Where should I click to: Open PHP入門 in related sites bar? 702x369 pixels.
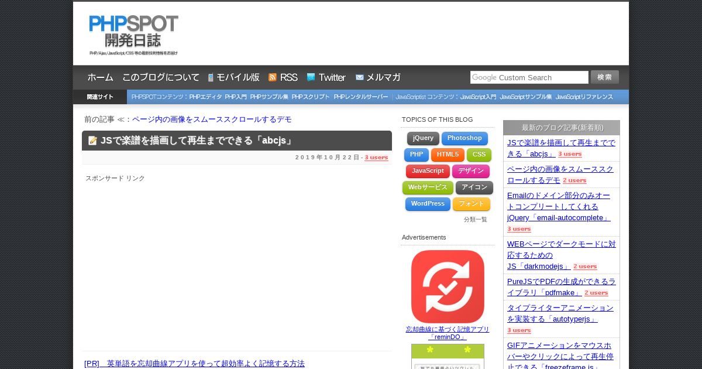pos(236,97)
